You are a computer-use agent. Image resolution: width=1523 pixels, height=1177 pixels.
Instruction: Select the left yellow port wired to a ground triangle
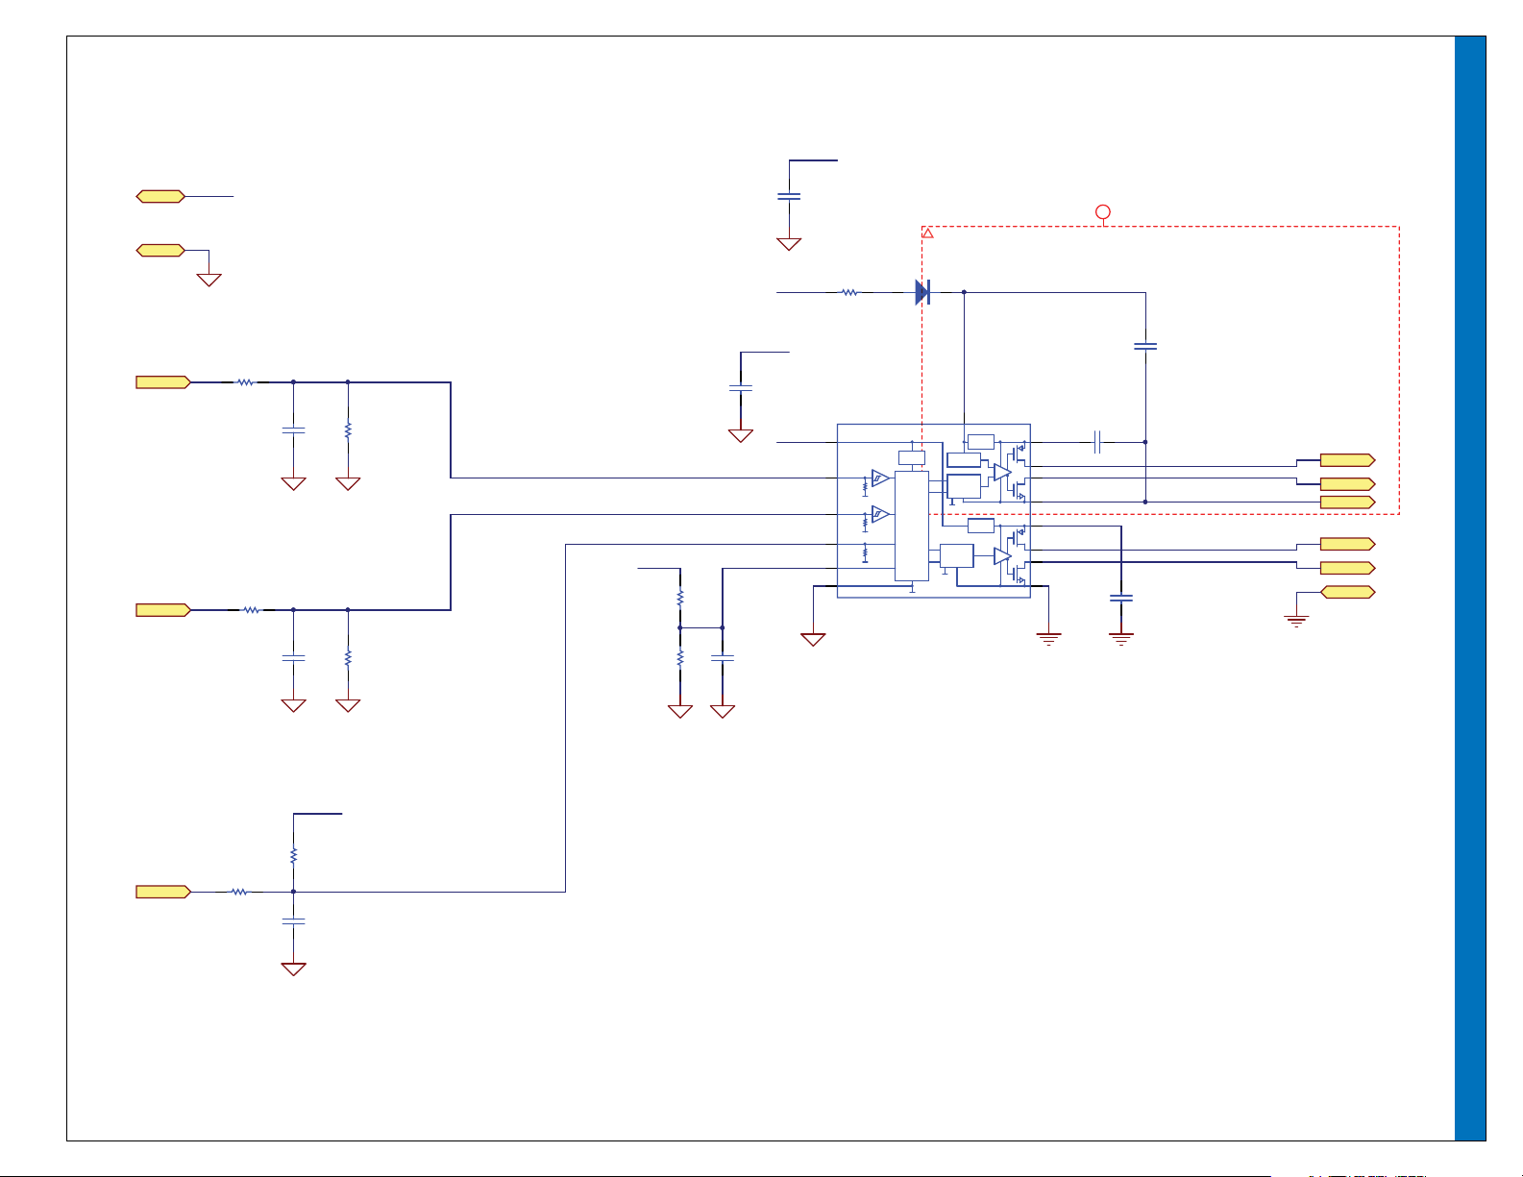(x=160, y=250)
